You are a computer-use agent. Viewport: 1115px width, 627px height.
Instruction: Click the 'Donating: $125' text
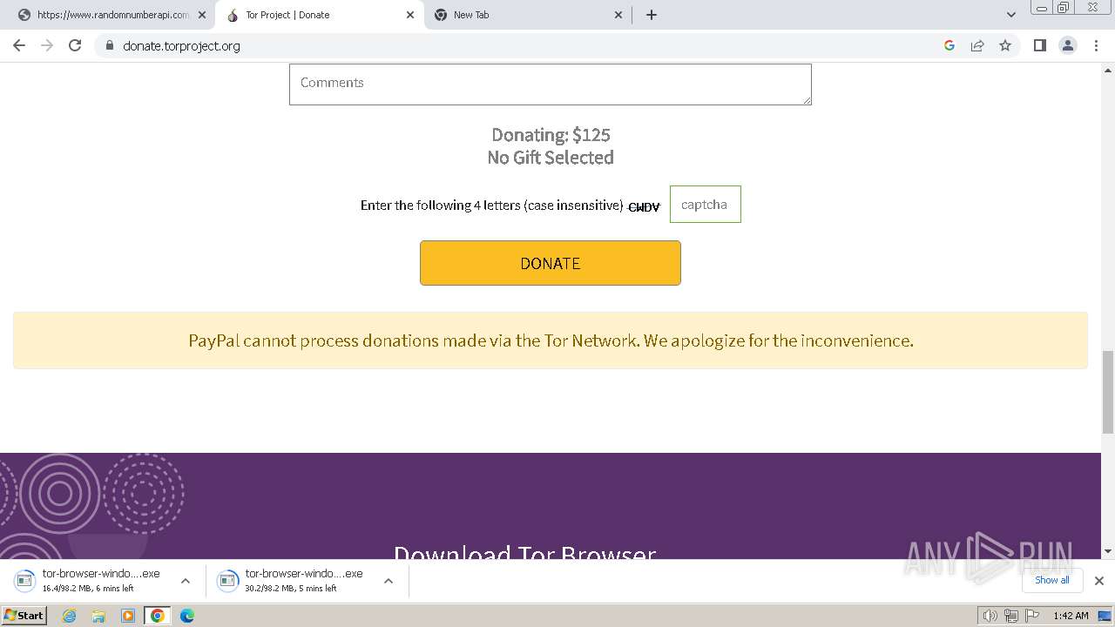(551, 135)
